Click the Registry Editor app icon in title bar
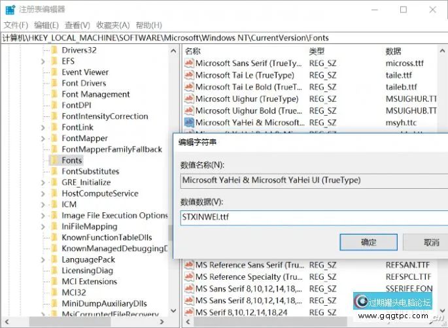Image resolution: width=448 pixels, height=328 pixels. (10, 10)
